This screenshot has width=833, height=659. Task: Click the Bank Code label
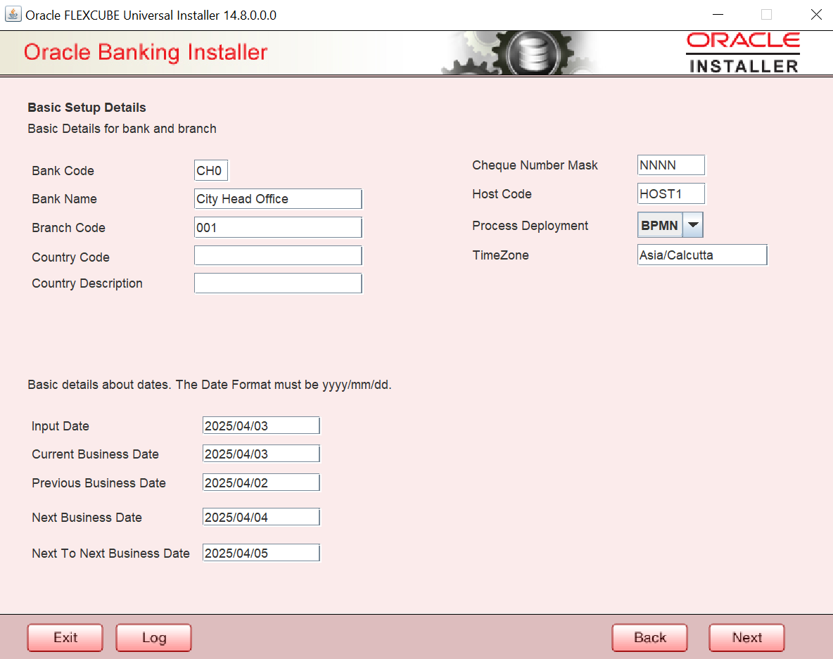[63, 170]
